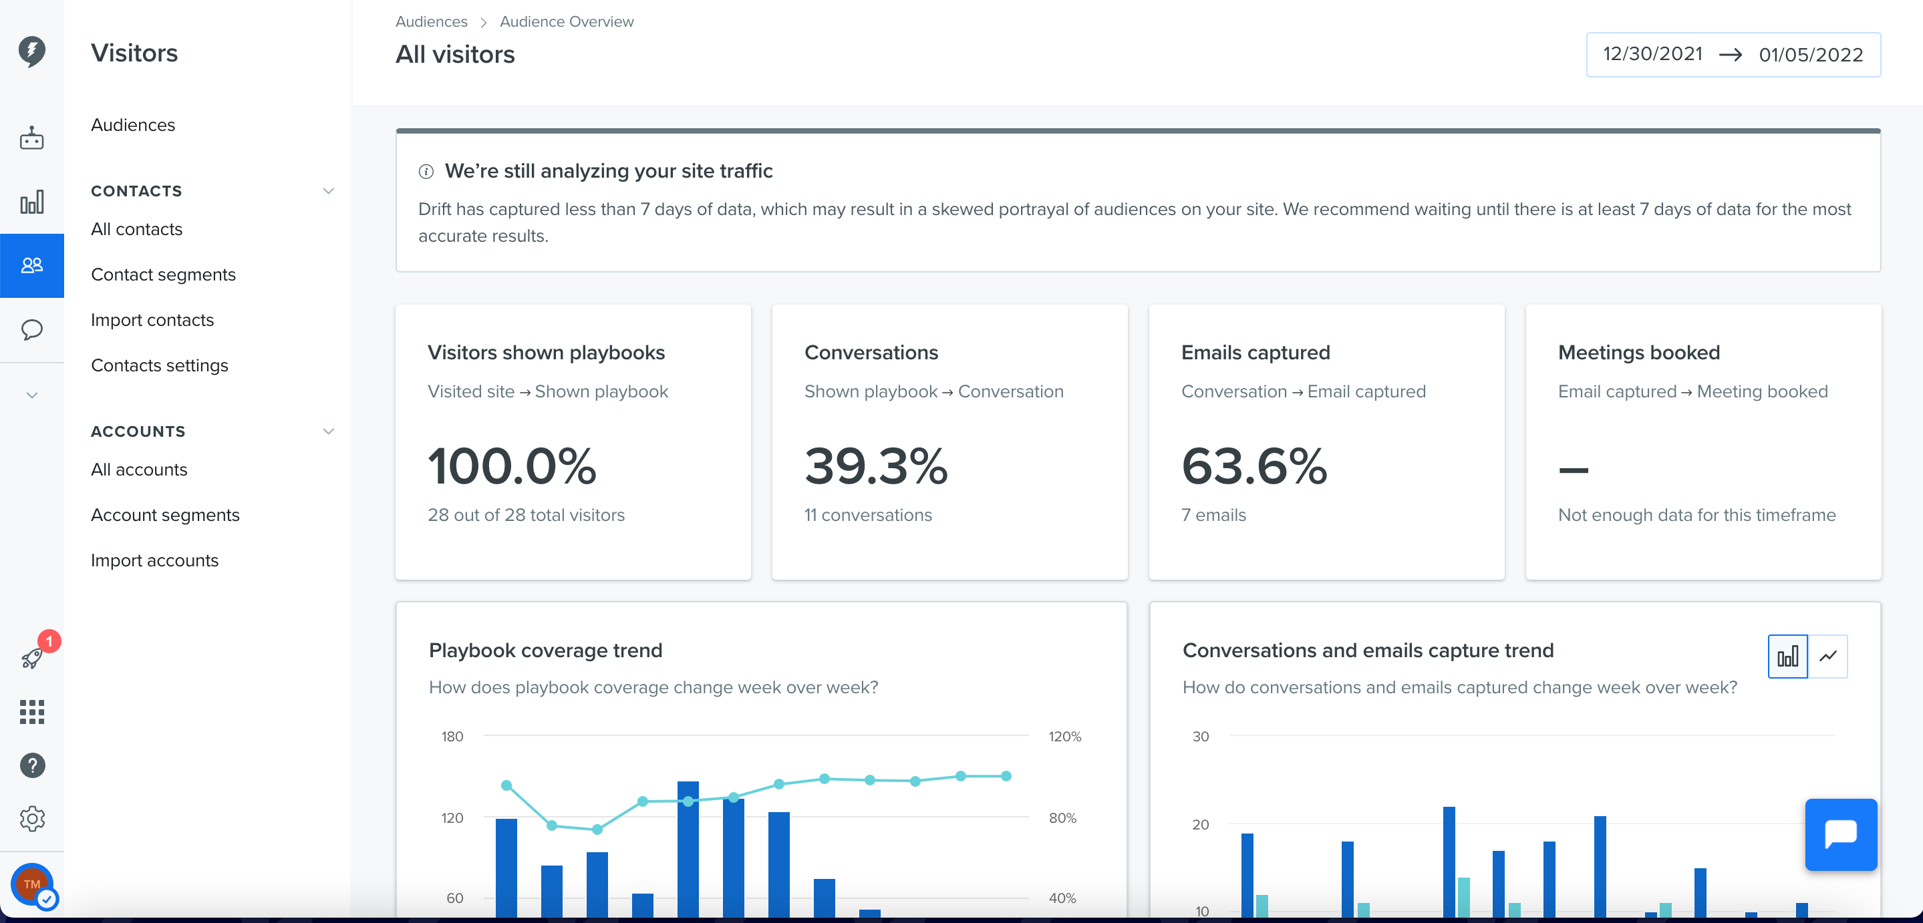Go to Account segments
Viewport: 1923px width, 923px height.
click(165, 515)
